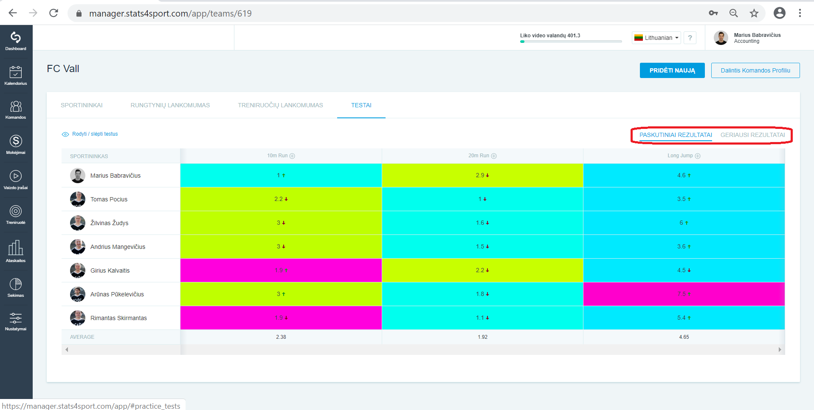Click the plus icon beside Long Jump
814x410 pixels.
tap(698, 156)
